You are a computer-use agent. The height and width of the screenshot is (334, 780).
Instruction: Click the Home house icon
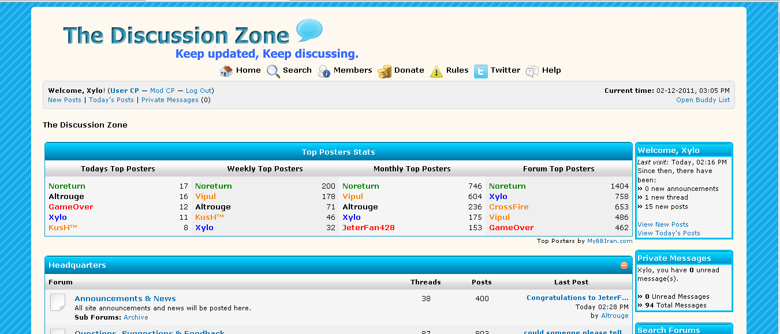pyautogui.click(x=226, y=71)
